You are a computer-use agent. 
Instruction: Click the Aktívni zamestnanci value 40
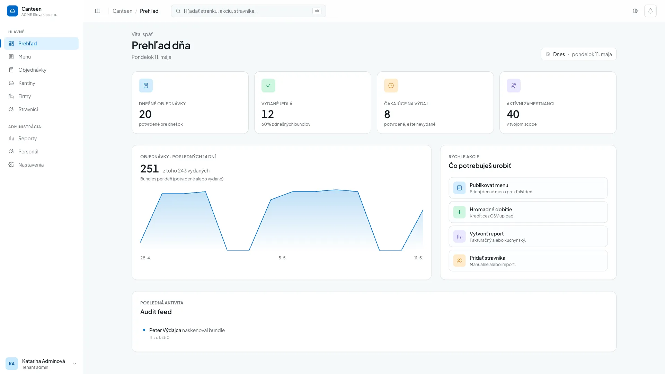[513, 114]
